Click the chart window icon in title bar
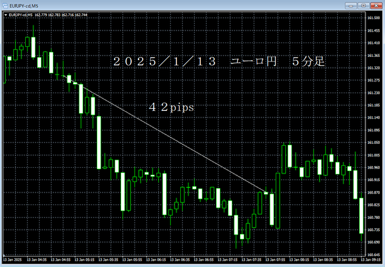The width and height of the screenshot is (385, 267). (x=5, y=6)
